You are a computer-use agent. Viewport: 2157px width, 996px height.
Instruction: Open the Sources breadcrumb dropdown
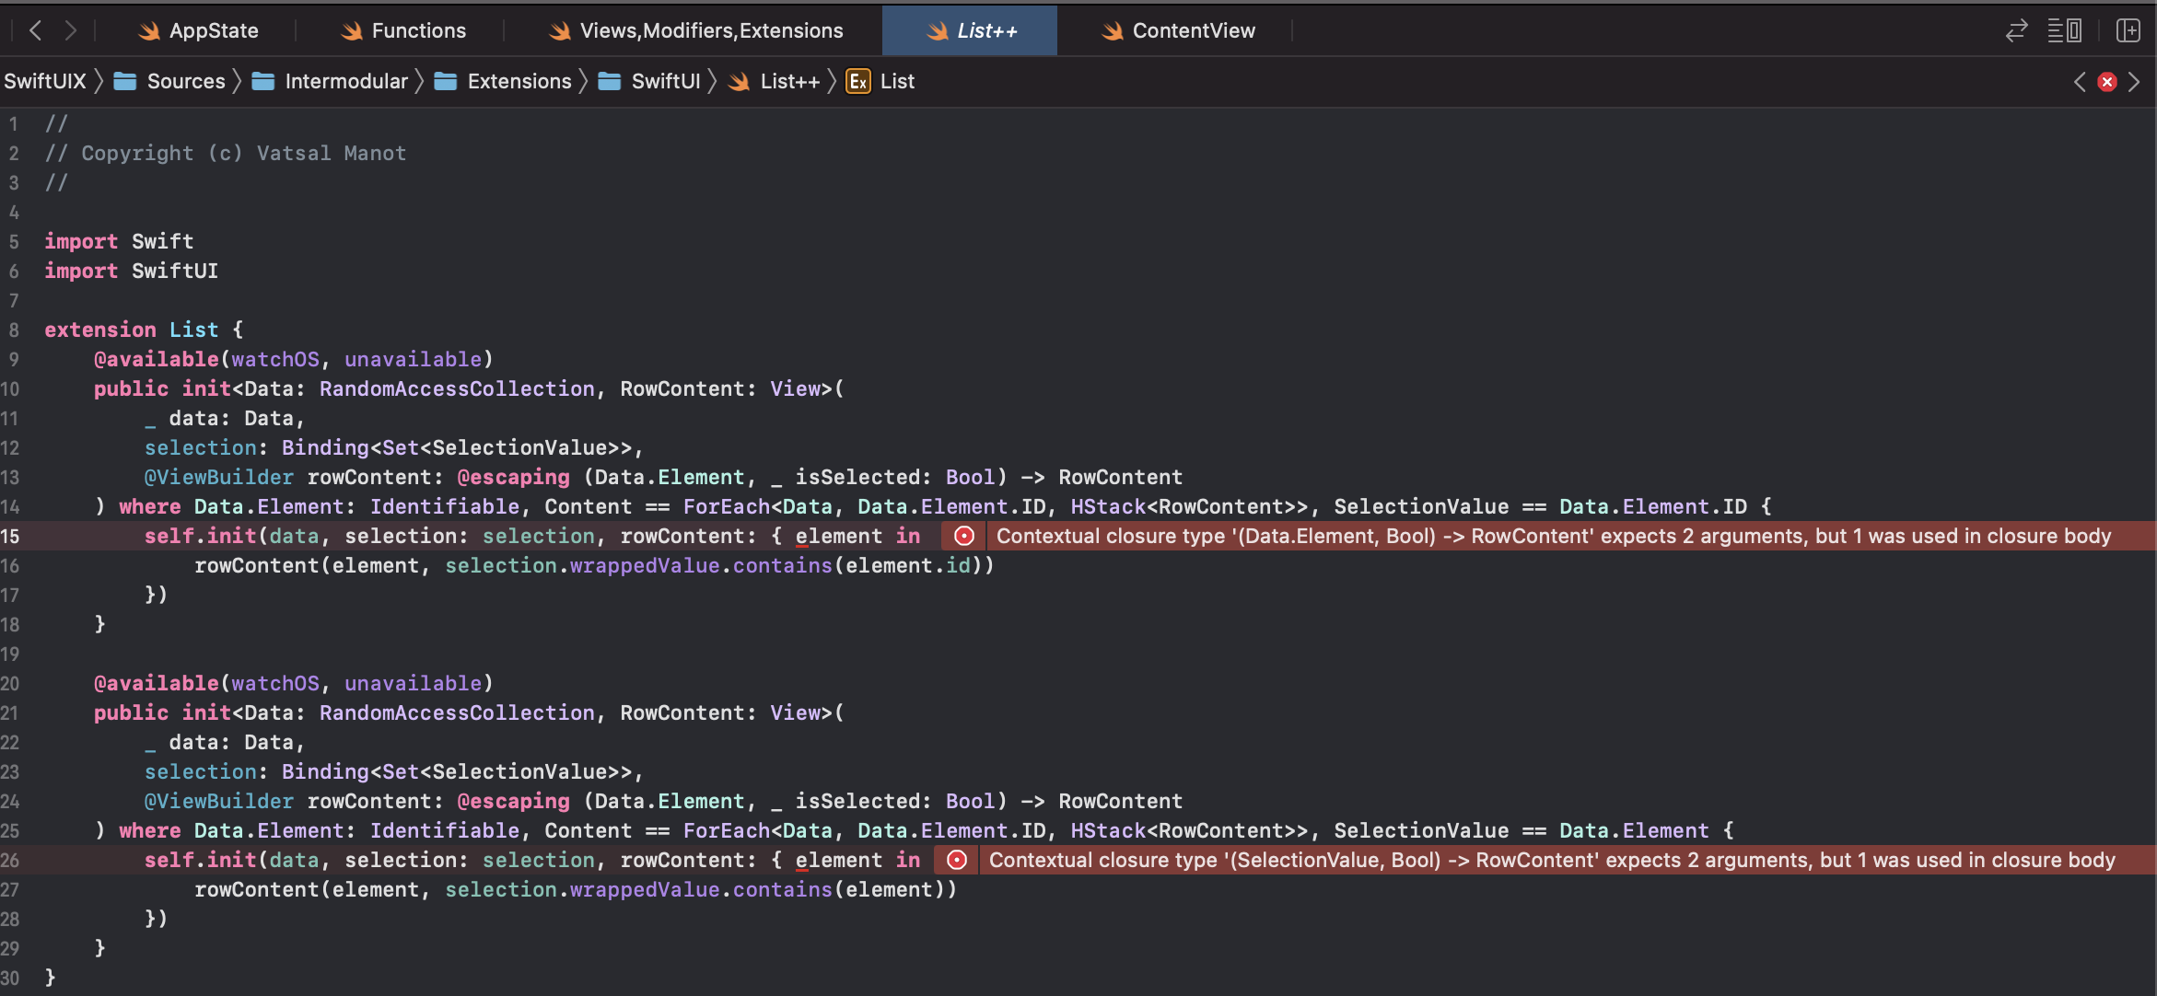[186, 81]
